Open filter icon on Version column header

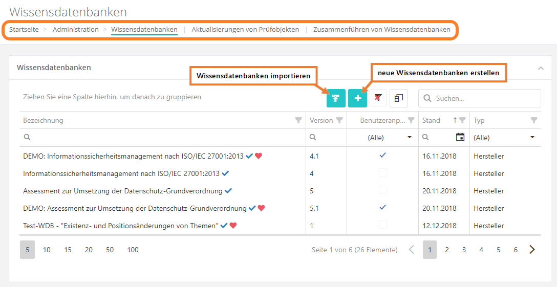click(339, 121)
